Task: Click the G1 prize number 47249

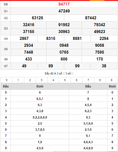Action: coord(64,11)
